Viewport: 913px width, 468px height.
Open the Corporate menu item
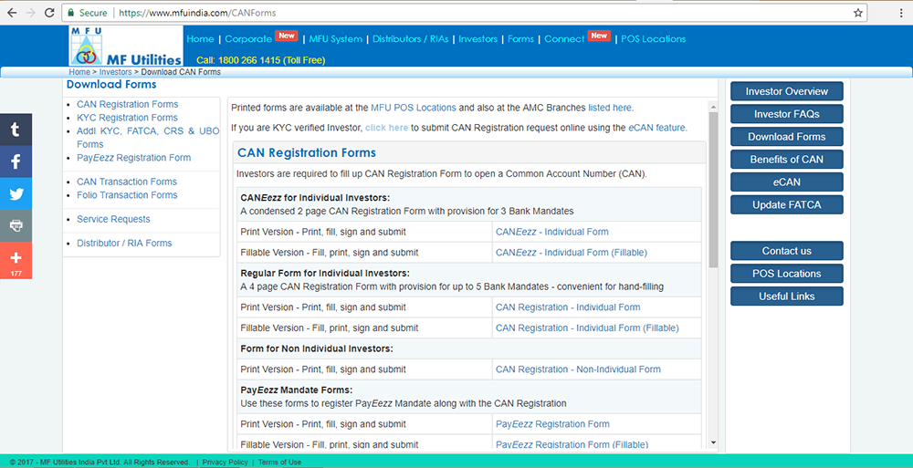point(248,39)
